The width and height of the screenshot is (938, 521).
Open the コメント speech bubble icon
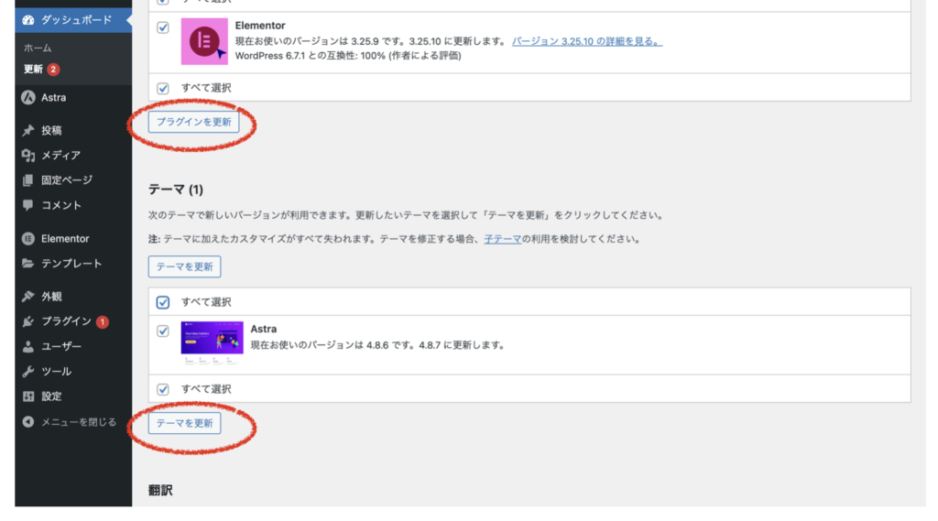click(28, 205)
